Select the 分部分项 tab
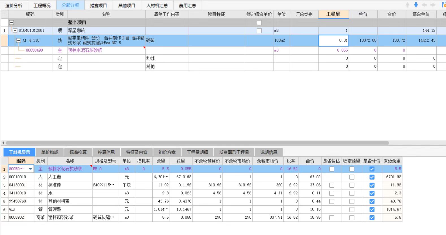The image size is (446, 235). tap(70, 5)
